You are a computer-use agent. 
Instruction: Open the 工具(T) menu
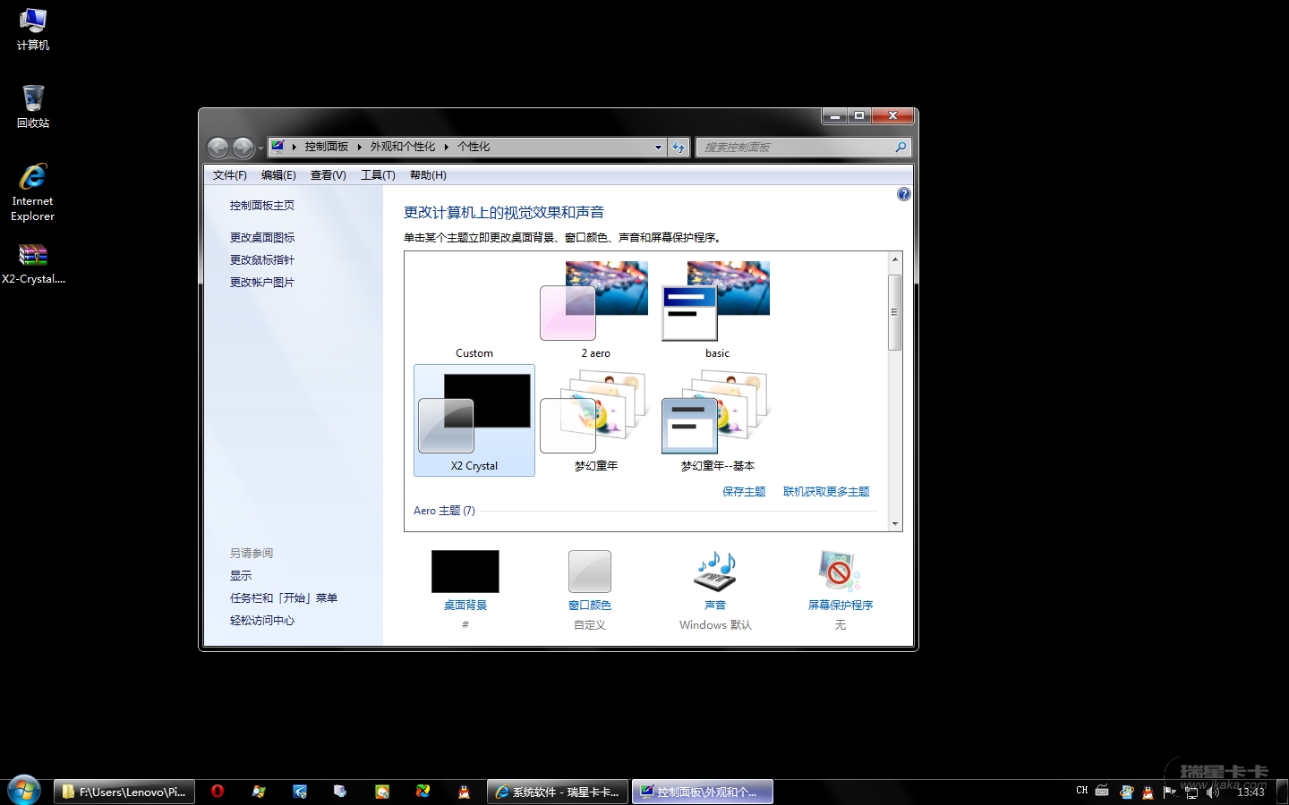point(378,175)
